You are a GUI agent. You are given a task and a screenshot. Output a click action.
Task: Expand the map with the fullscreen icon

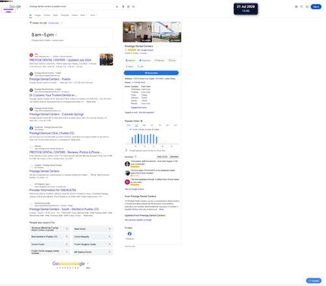coord(179,24)
